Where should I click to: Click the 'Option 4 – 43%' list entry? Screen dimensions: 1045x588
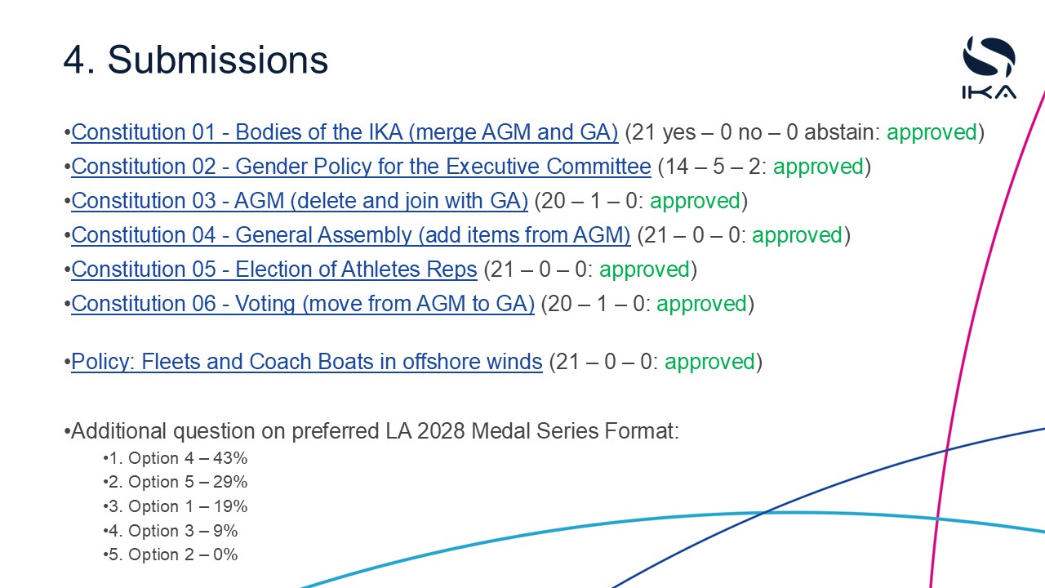178,458
